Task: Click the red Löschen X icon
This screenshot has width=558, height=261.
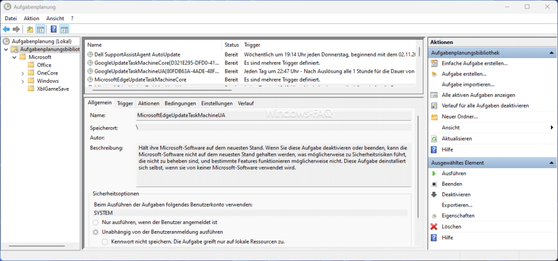Action: 434,227
